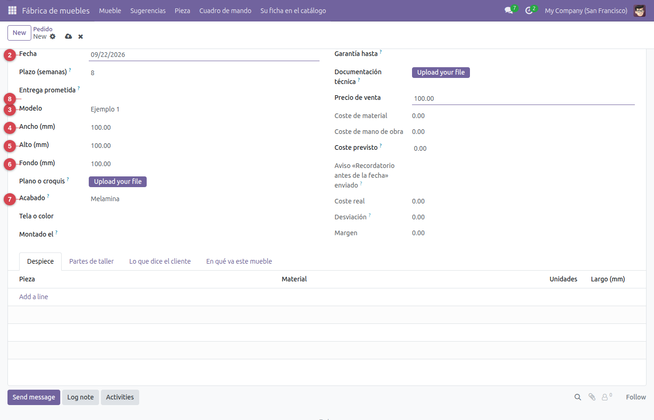
Task: Open the En qué va este mueble tab
Action: click(239, 261)
